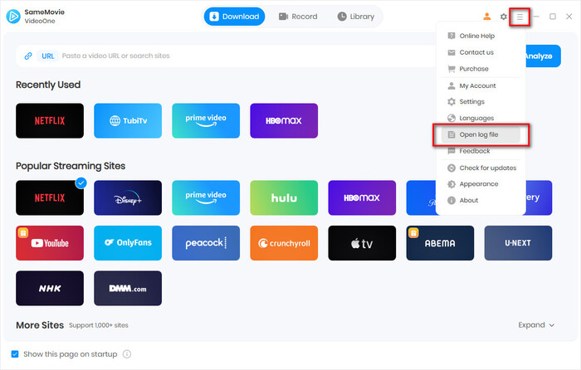Expand the More Sites section
The width and height of the screenshot is (581, 370).
tap(536, 325)
